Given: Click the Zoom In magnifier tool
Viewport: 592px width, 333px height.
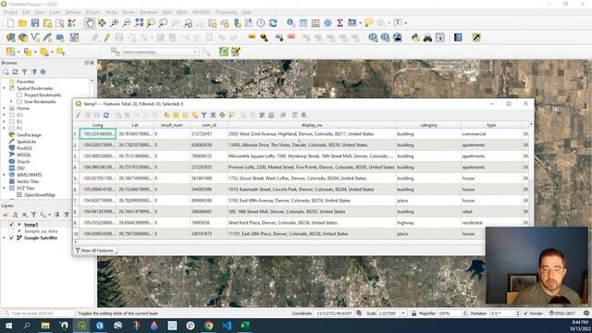Looking at the screenshot, I should (115, 23).
